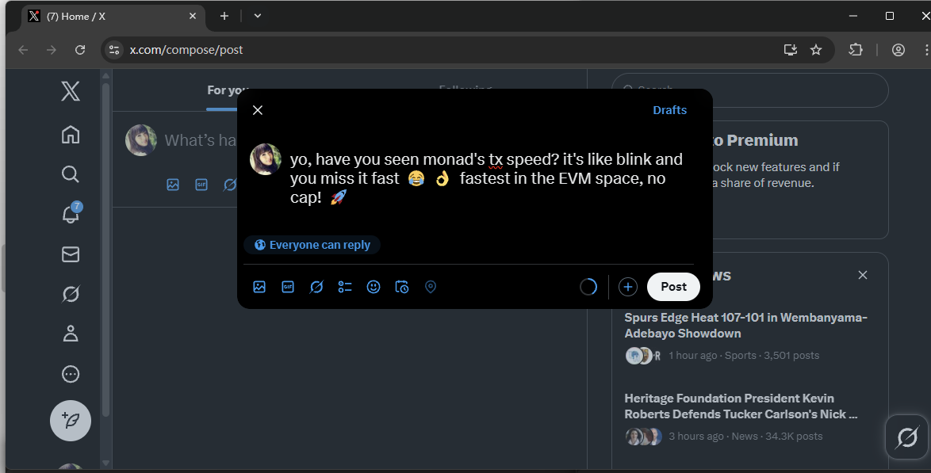Open Messages envelope in sidebar

point(71,254)
